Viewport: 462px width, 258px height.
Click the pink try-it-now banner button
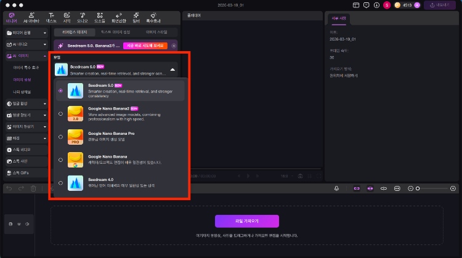click(x=145, y=46)
